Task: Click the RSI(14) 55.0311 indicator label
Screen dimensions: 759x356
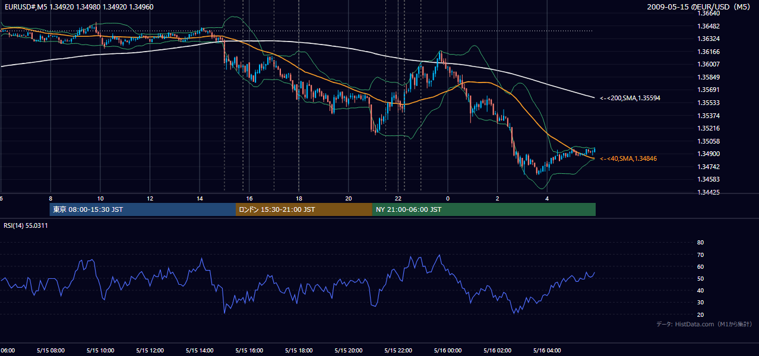Action: (26, 225)
